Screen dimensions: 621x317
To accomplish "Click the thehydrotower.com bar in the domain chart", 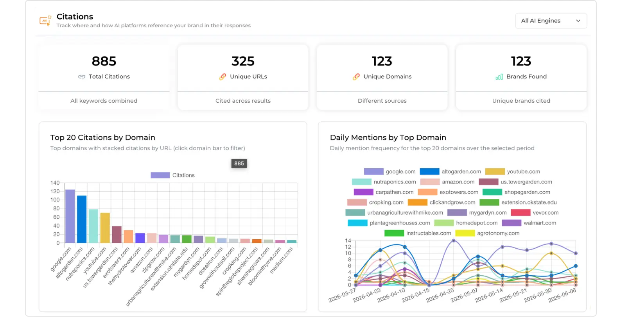I will click(x=140, y=238).
